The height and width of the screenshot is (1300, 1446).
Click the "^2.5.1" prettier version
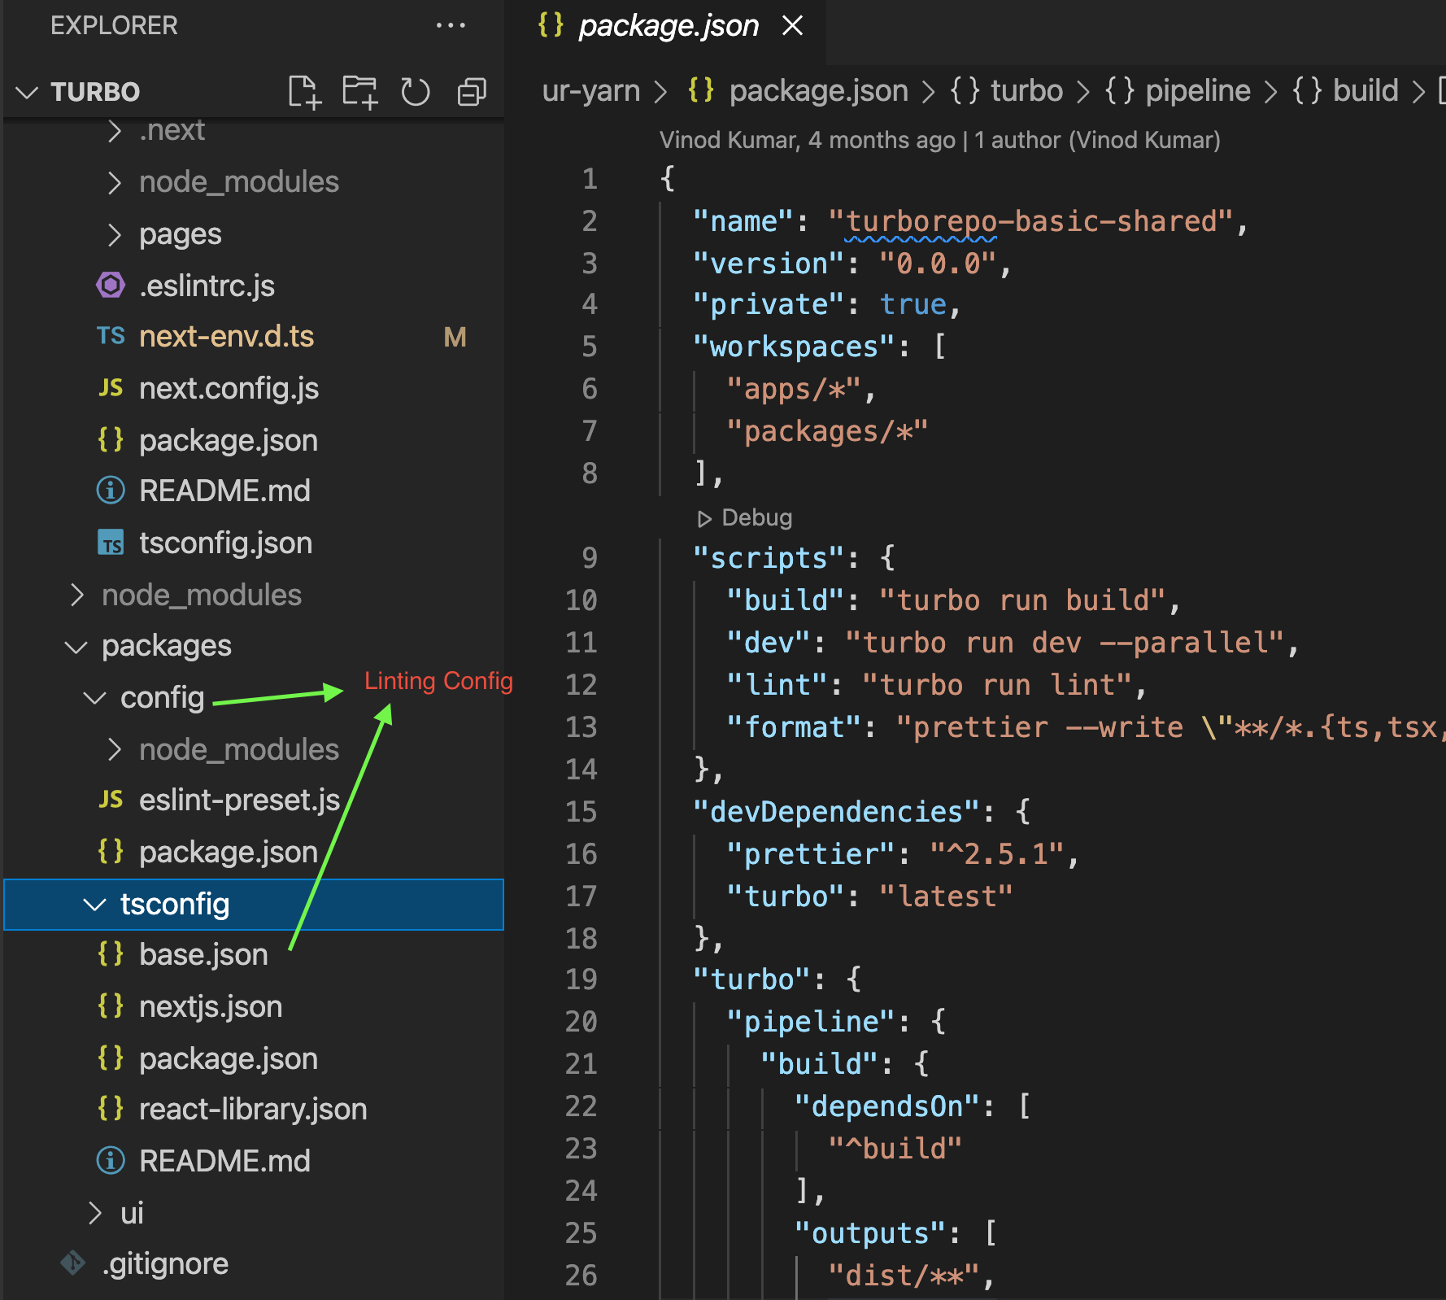998,854
